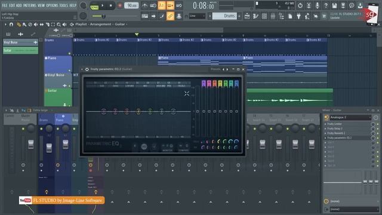Toggle playlist magnet snap icon
This screenshot has width=382, height=215.
pos(11,24)
